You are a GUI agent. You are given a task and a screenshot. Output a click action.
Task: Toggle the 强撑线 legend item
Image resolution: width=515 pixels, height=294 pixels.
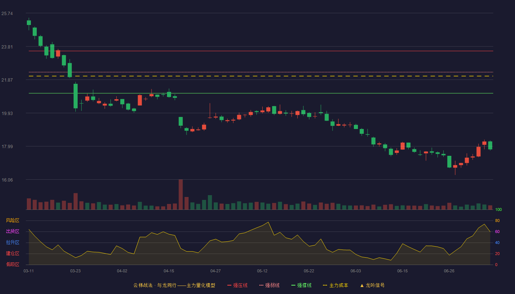[x=301, y=285]
